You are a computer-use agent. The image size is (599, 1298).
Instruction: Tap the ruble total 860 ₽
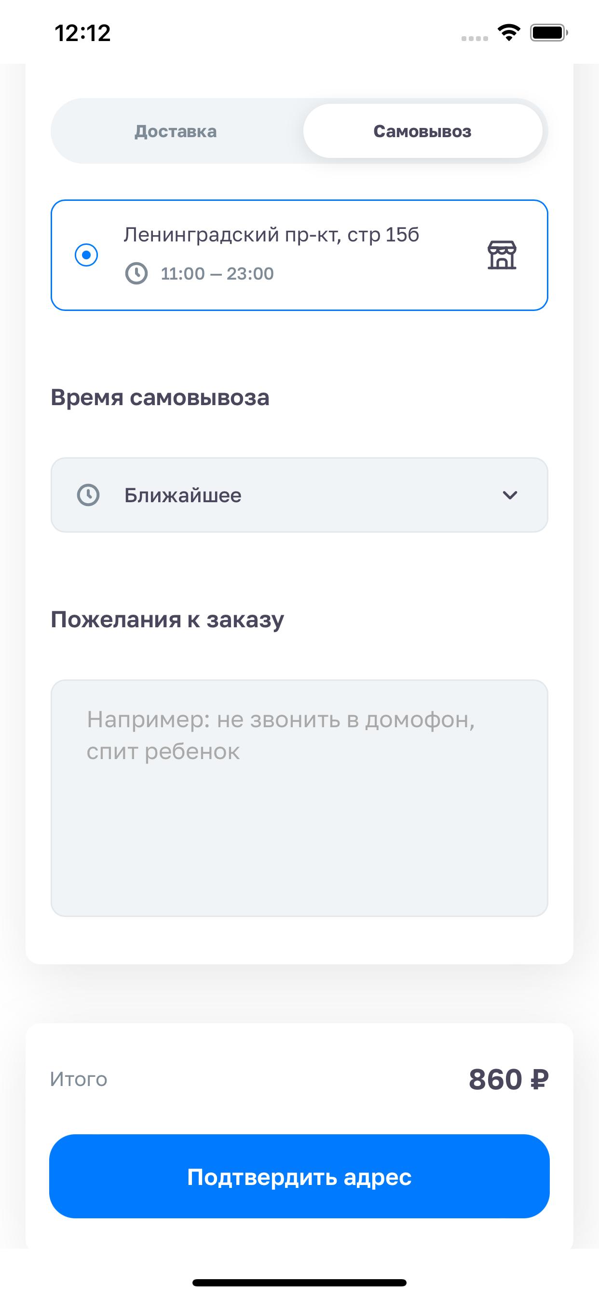[x=508, y=1079]
